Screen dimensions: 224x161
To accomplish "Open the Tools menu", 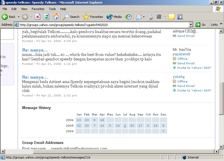I will [x=52, y=9].
